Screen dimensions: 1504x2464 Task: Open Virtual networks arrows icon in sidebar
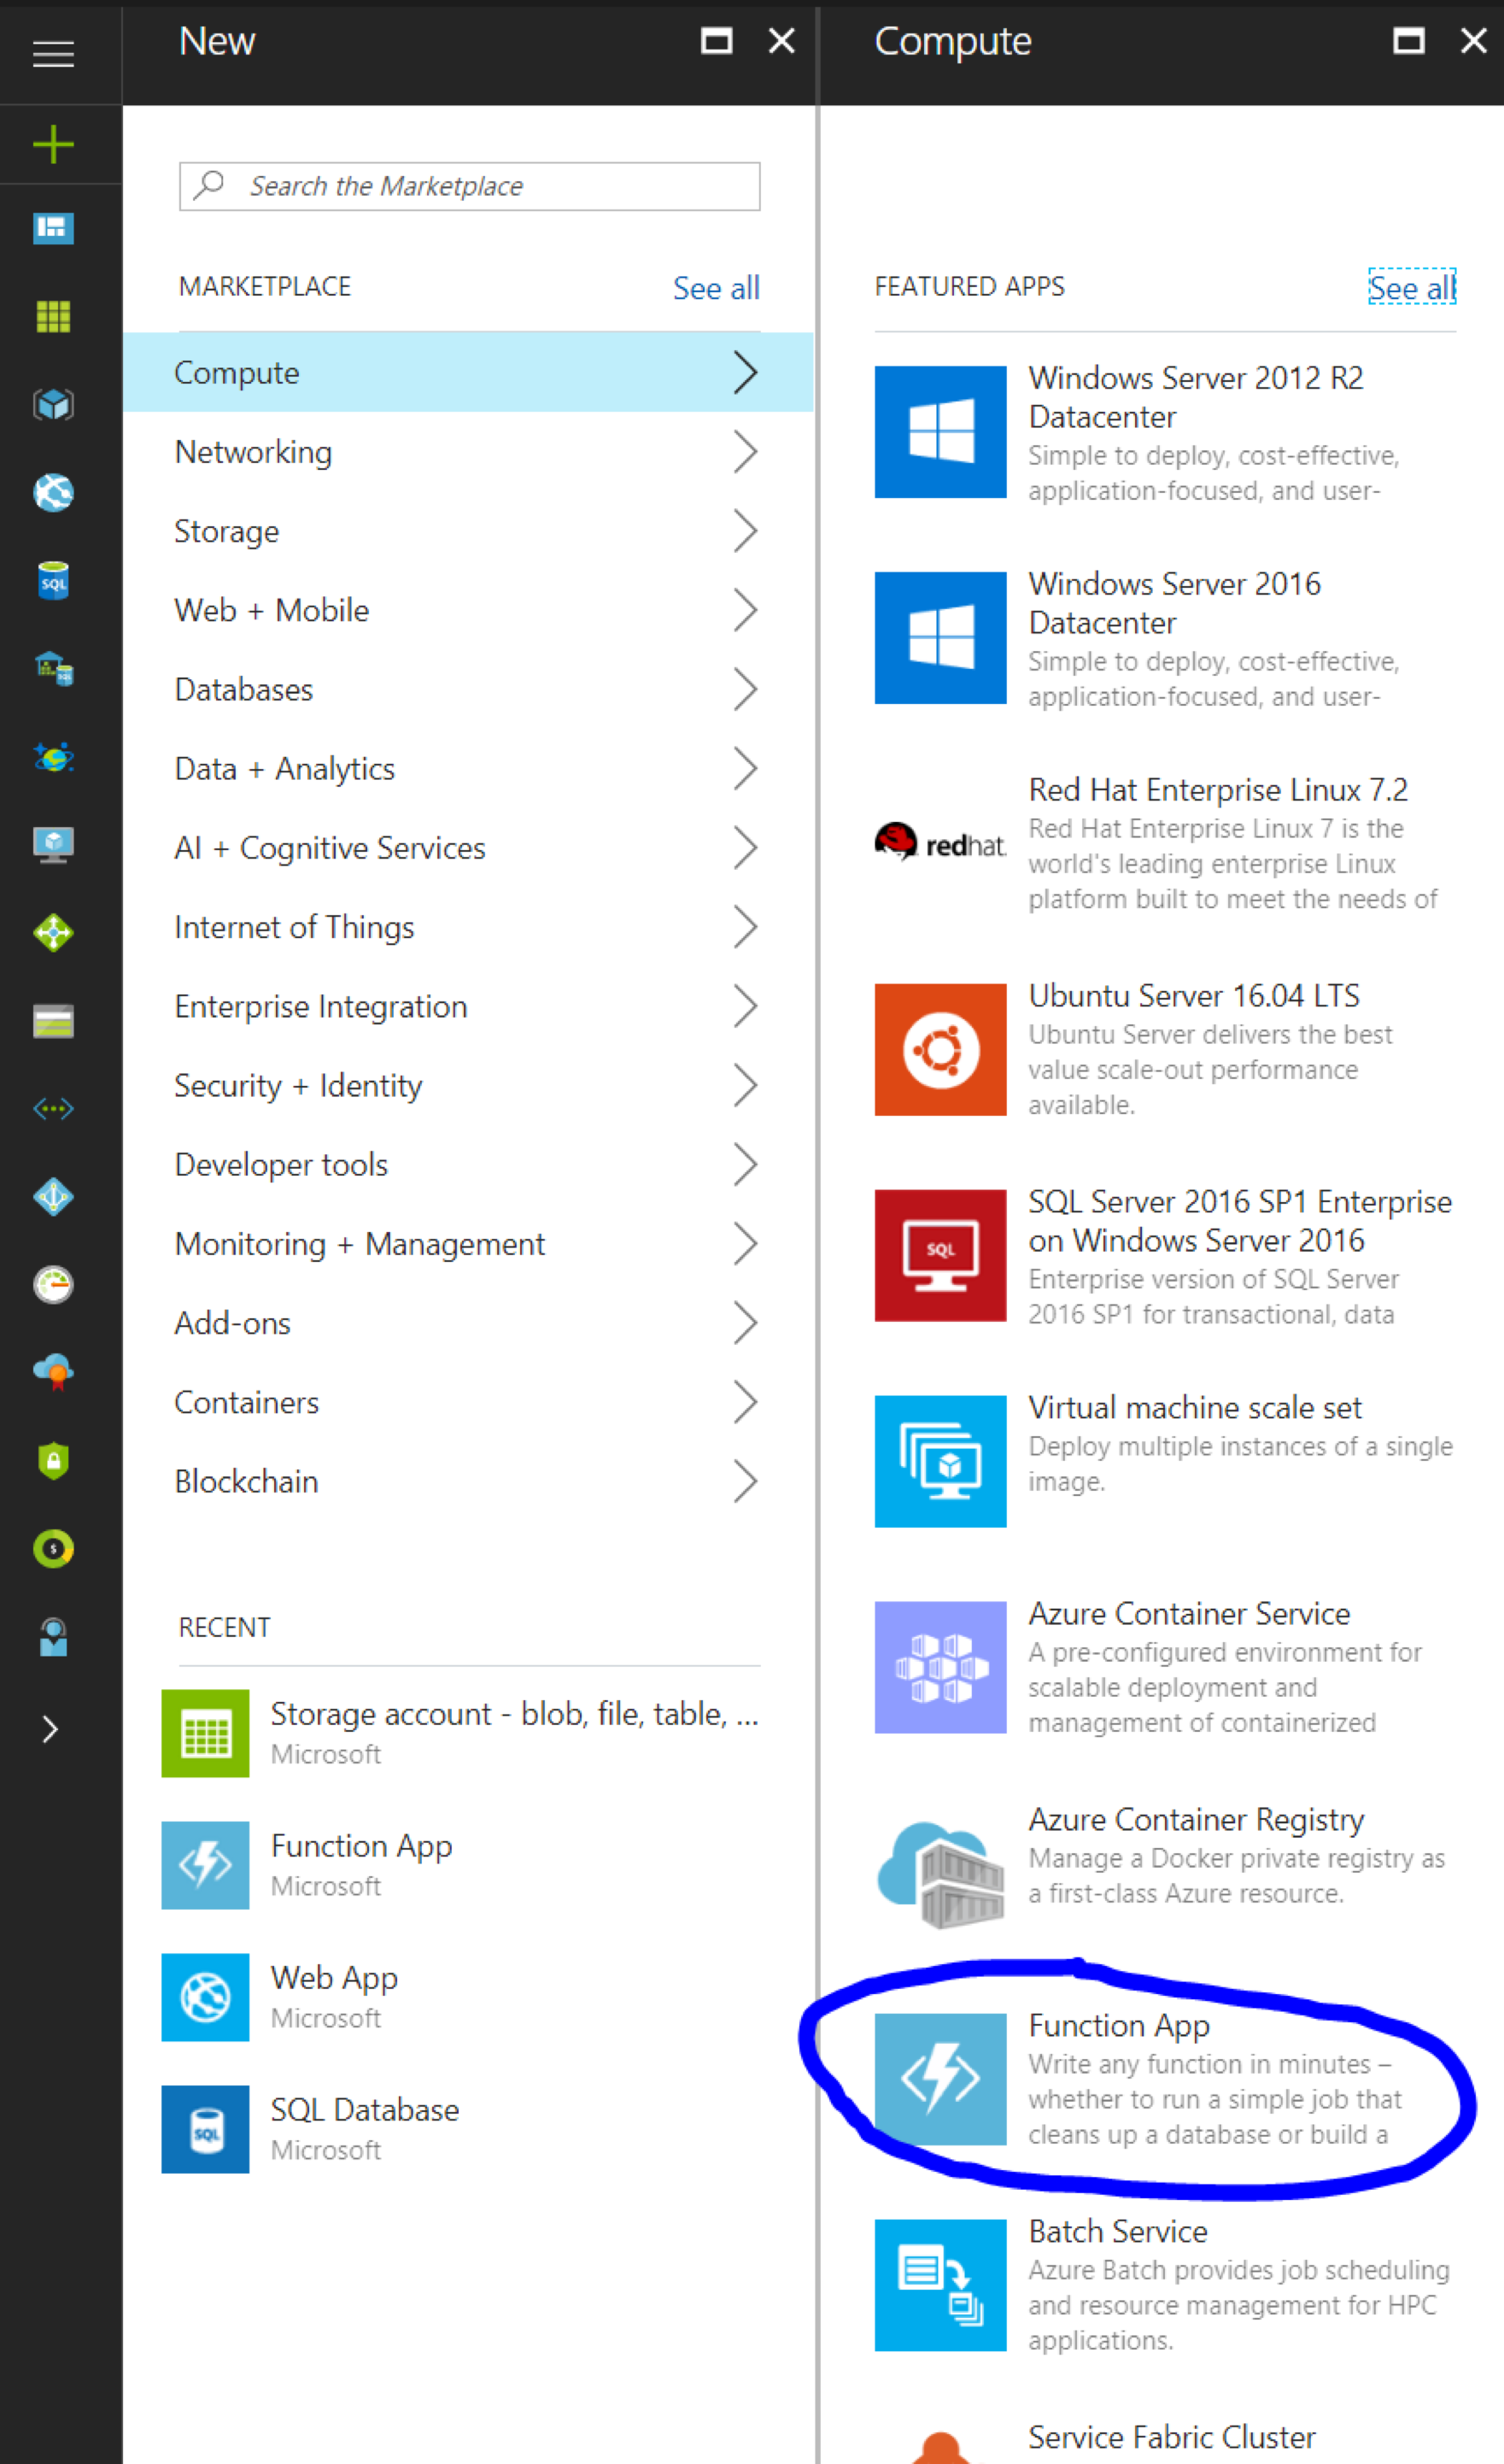[53, 1108]
